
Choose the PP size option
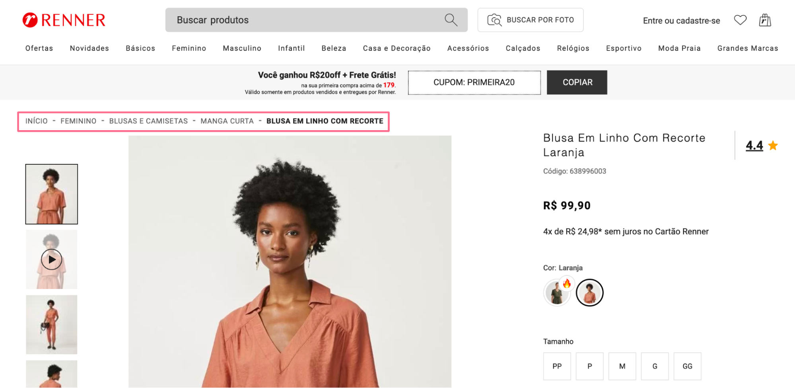click(557, 366)
